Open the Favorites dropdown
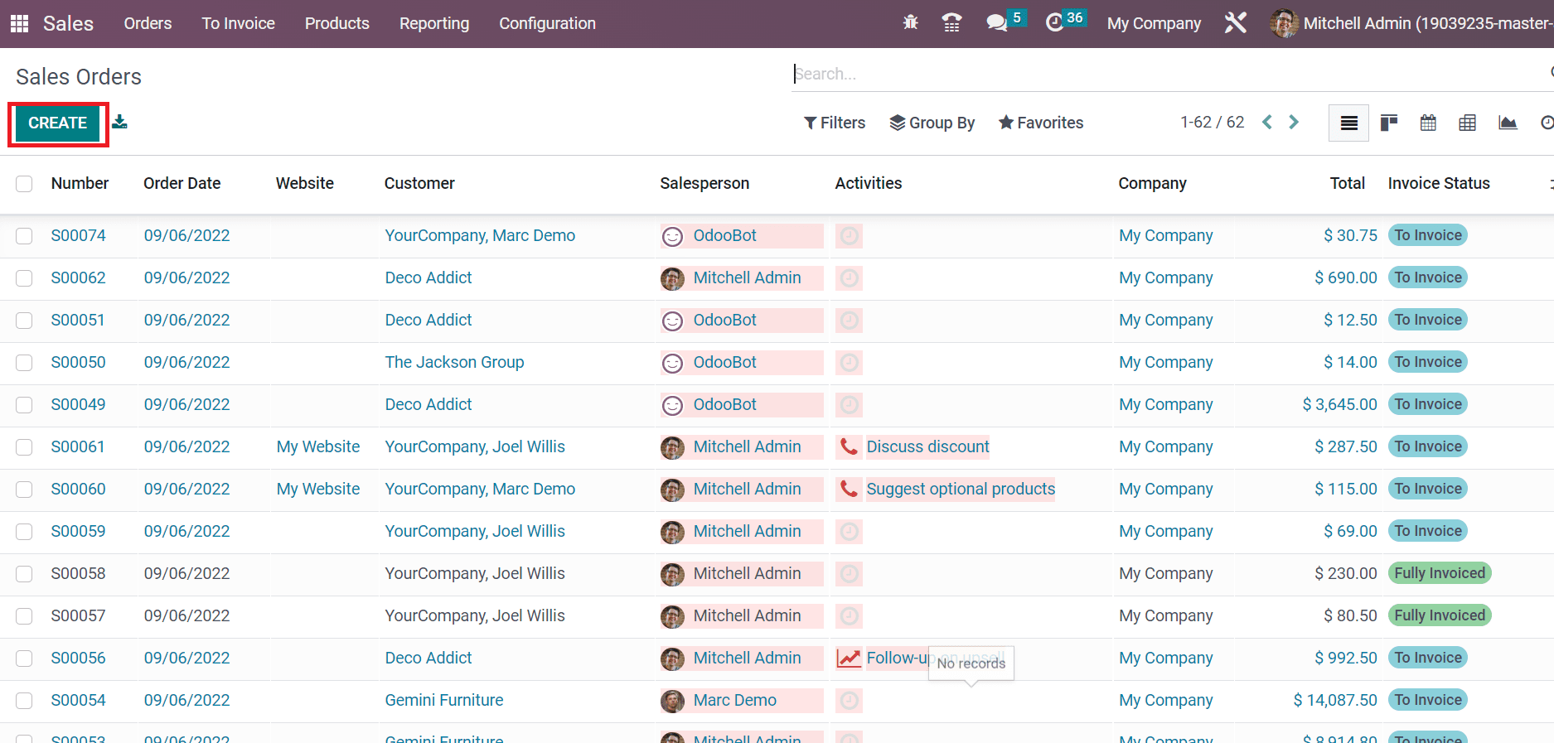1554x743 pixels. point(1041,123)
